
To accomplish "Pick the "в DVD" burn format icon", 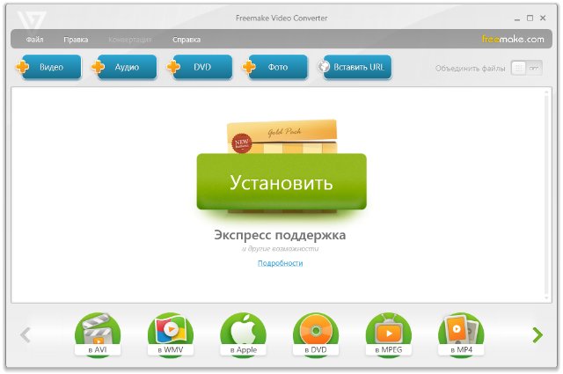I will click(x=316, y=334).
